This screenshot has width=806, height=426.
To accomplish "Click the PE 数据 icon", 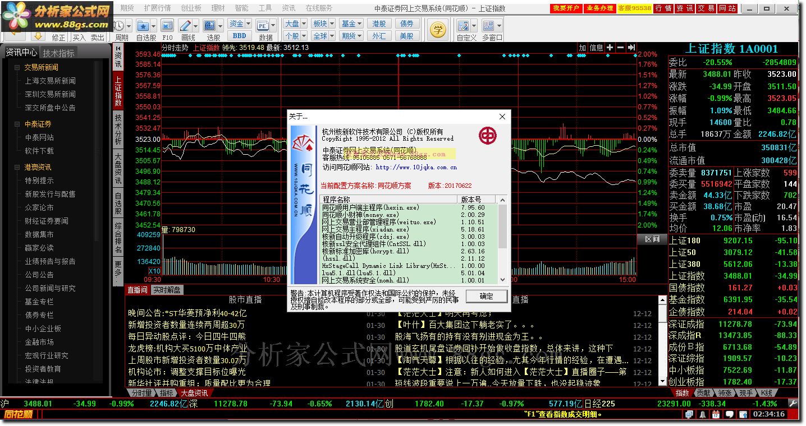I will point(262,26).
